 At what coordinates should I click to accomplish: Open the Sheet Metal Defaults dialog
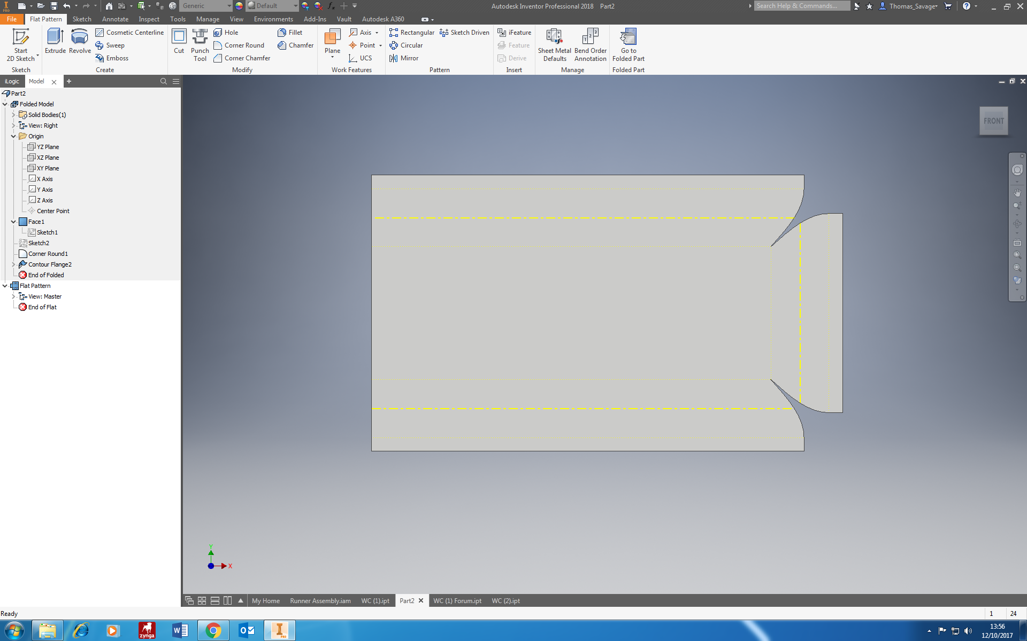click(554, 45)
